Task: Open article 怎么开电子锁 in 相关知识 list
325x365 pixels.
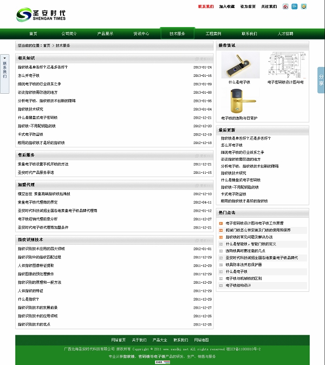Action: [x=29, y=75]
